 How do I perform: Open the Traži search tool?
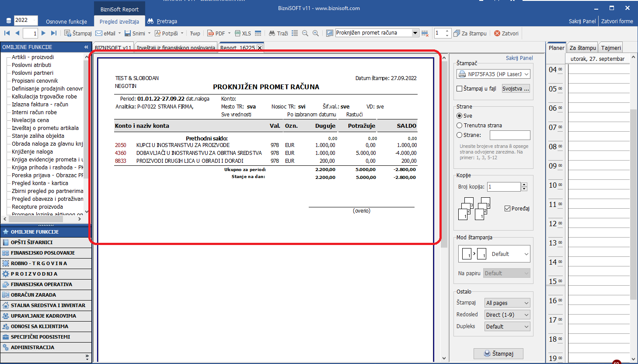[278, 33]
